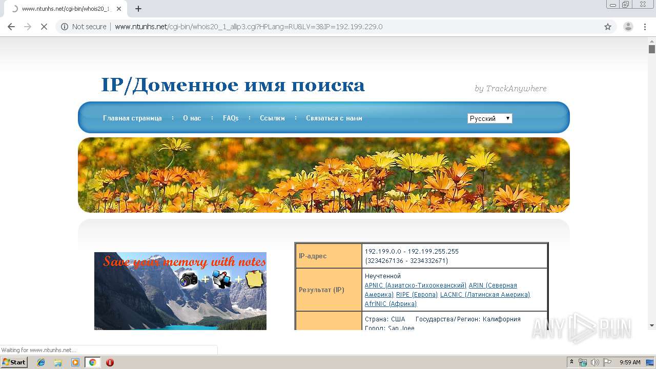
Task: Follow the LACNIC (Латинская Америка) link
Action: (485, 295)
